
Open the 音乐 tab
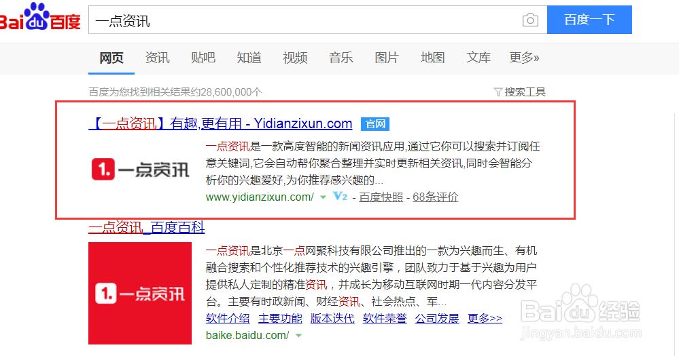pyautogui.click(x=341, y=58)
